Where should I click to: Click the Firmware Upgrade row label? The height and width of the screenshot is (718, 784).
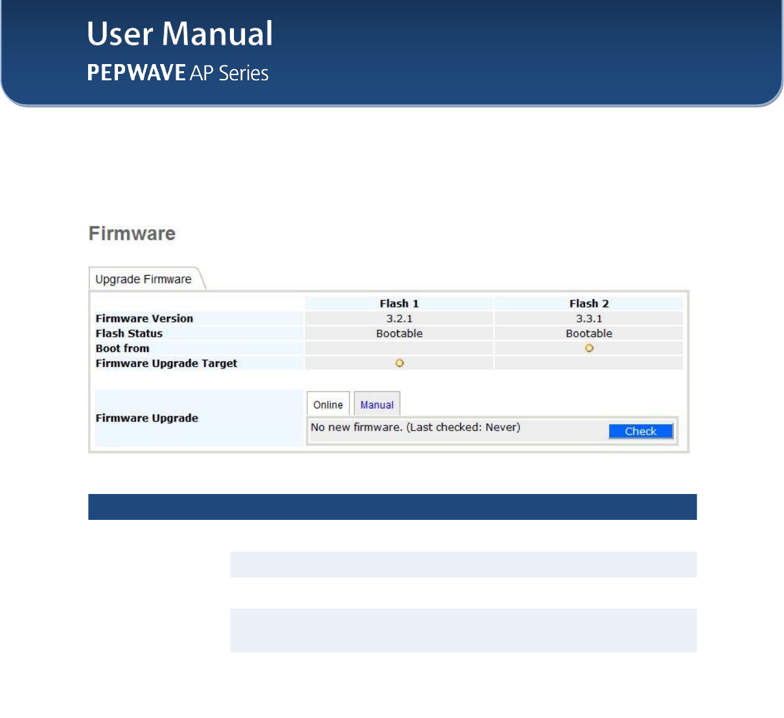tap(147, 418)
